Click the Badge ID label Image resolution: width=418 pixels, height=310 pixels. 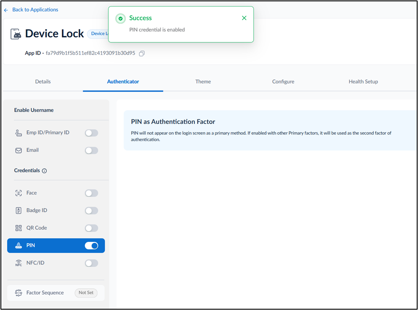coord(37,210)
